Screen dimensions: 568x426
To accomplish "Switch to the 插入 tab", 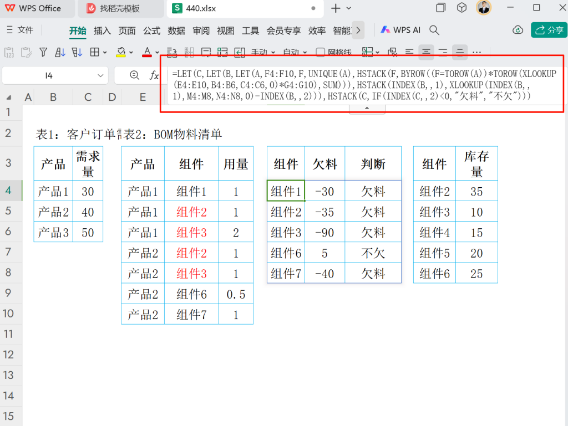I will point(102,30).
